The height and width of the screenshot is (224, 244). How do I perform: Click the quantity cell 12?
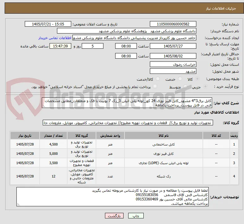[x=54, y=176]
